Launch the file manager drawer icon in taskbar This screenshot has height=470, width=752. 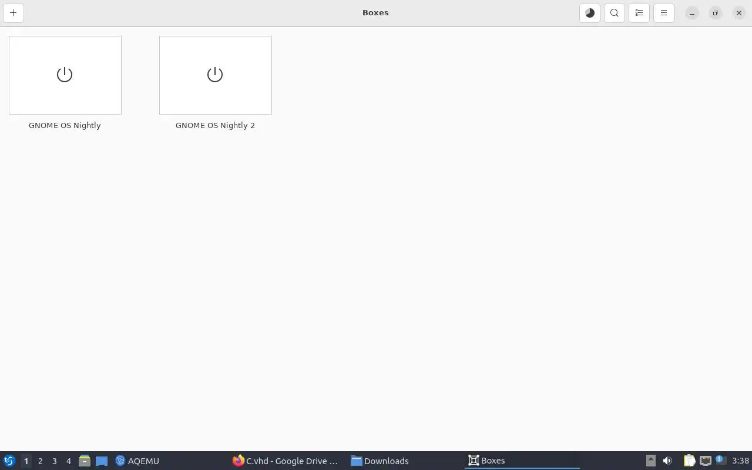85,461
